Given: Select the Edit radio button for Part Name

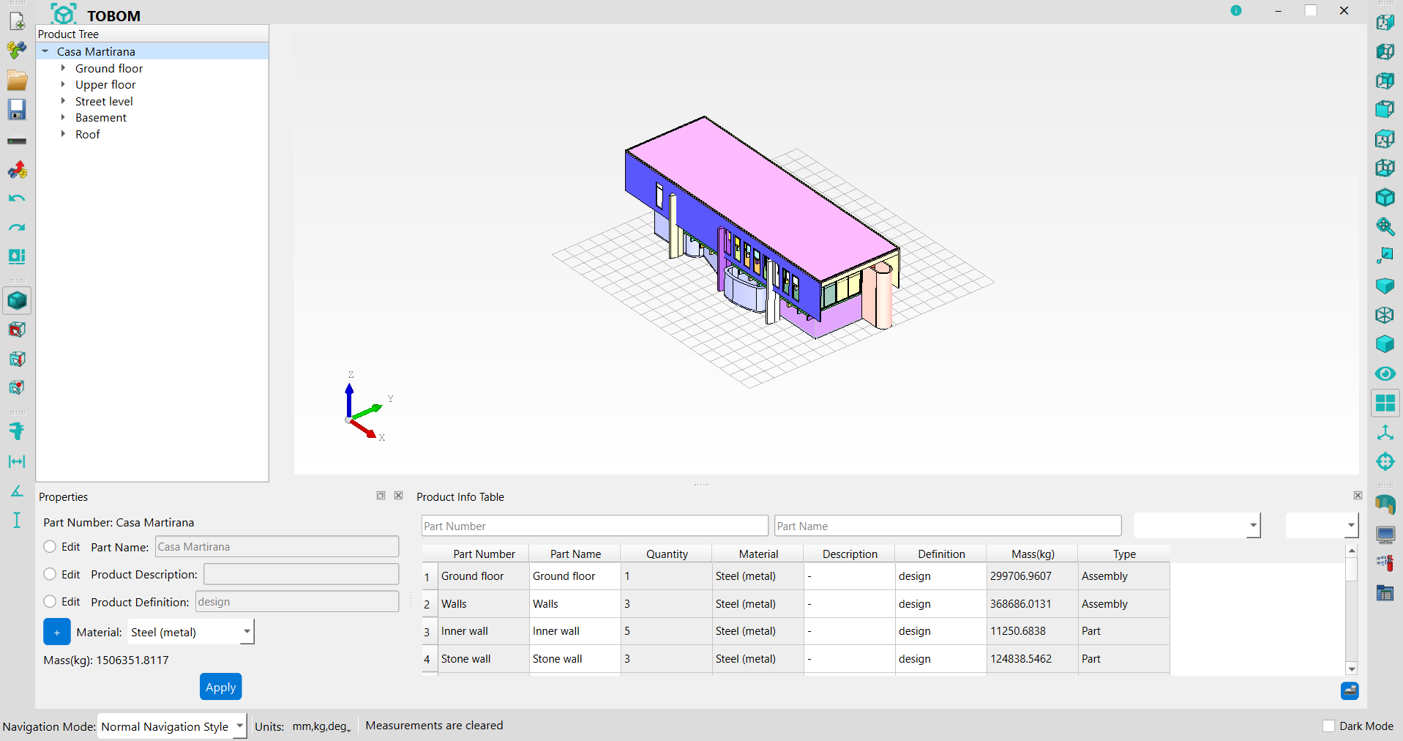Looking at the screenshot, I should click(50, 546).
